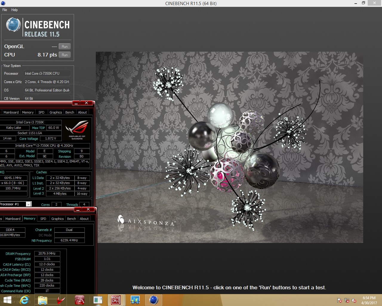Click the Cinebench title bar app icon
The height and width of the screenshot is (306, 382).
click(3, 3)
